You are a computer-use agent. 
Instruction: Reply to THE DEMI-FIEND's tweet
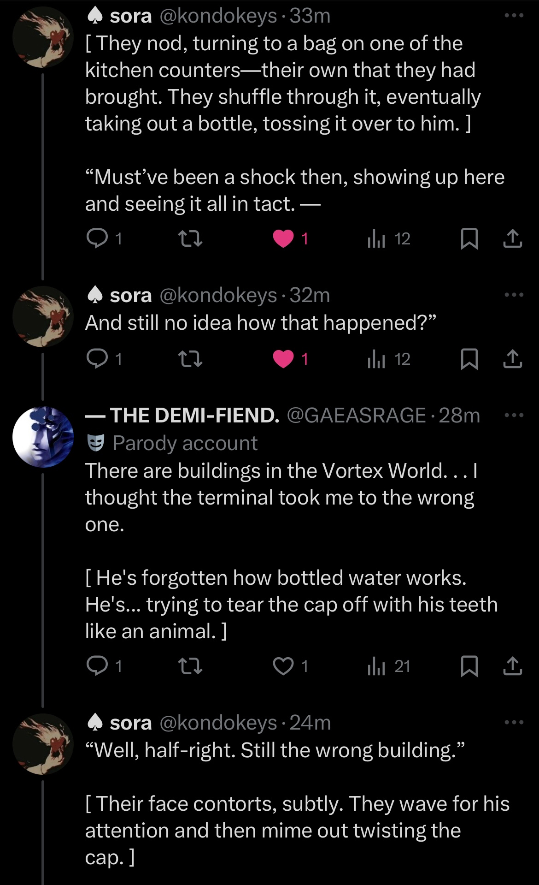[x=97, y=666]
